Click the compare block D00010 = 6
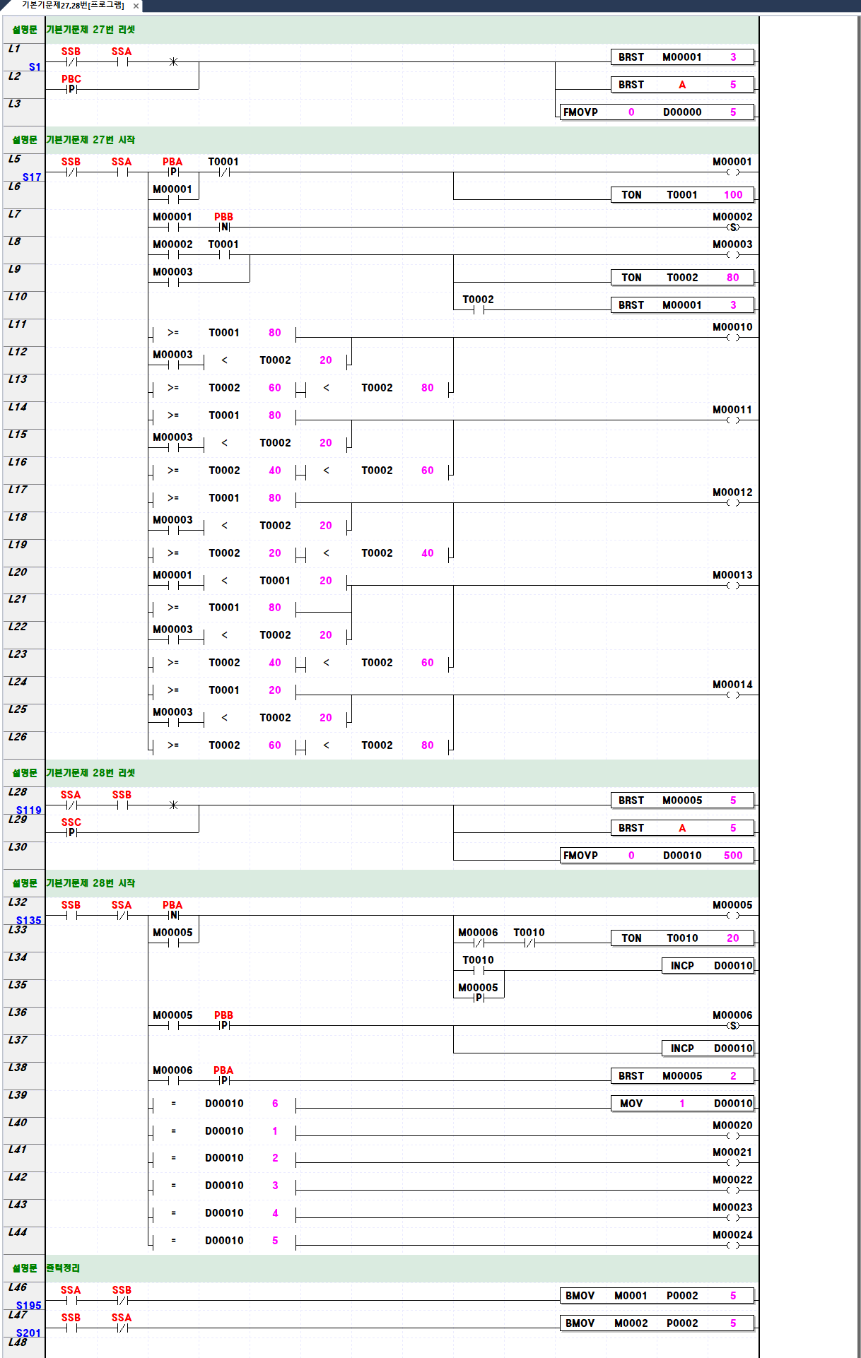Viewport: 861px width, 1358px height. [x=224, y=1104]
